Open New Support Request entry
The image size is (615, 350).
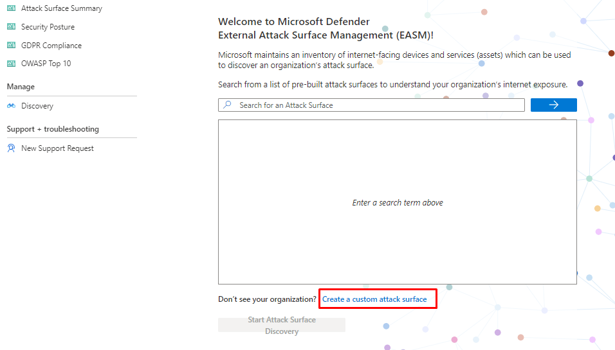[57, 148]
